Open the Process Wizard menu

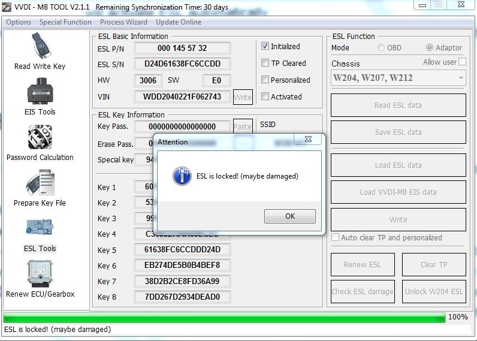123,22
